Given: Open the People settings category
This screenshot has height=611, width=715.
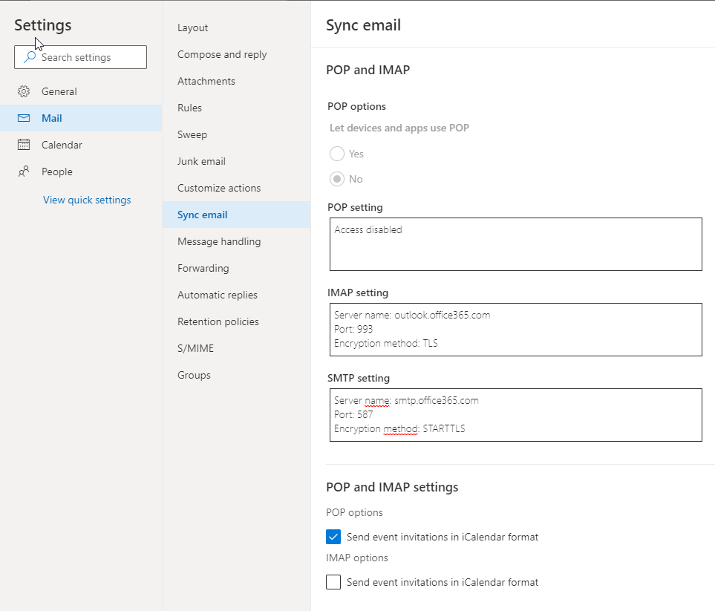Looking at the screenshot, I should coord(81,171).
